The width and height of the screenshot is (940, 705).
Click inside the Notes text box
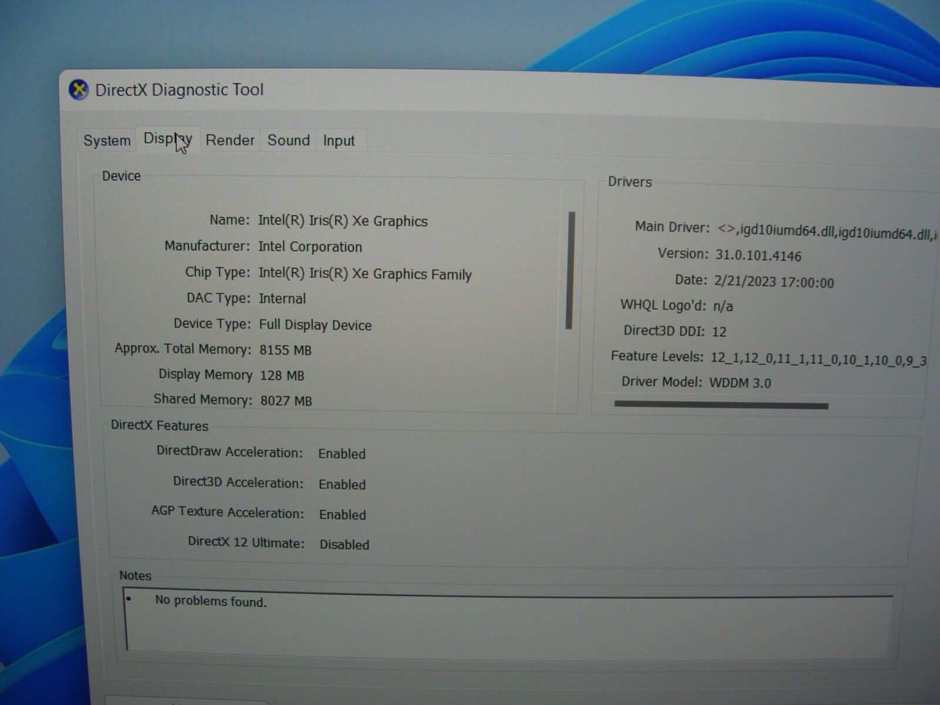pyautogui.click(x=509, y=622)
